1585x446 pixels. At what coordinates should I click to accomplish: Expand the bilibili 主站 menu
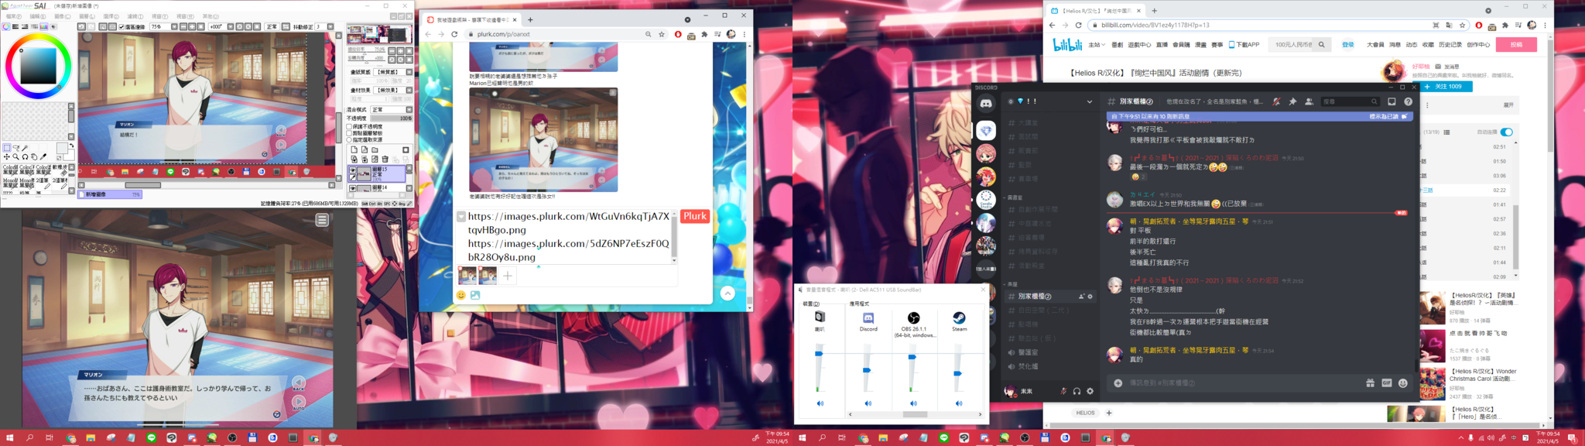click(x=1097, y=44)
